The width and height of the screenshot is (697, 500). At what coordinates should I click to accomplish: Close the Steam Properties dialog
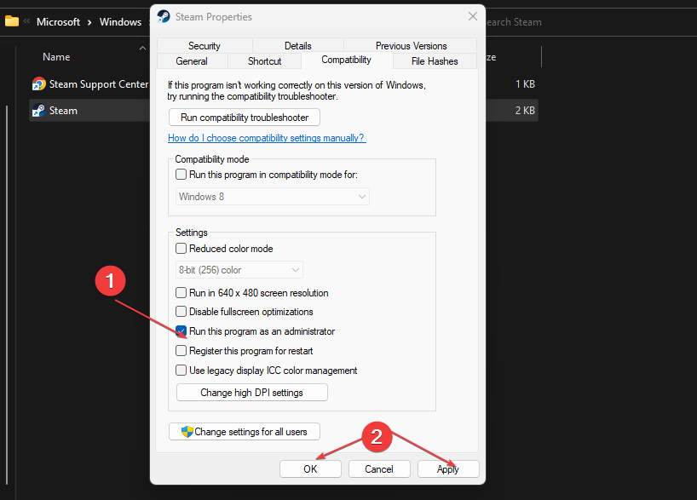[x=473, y=16]
